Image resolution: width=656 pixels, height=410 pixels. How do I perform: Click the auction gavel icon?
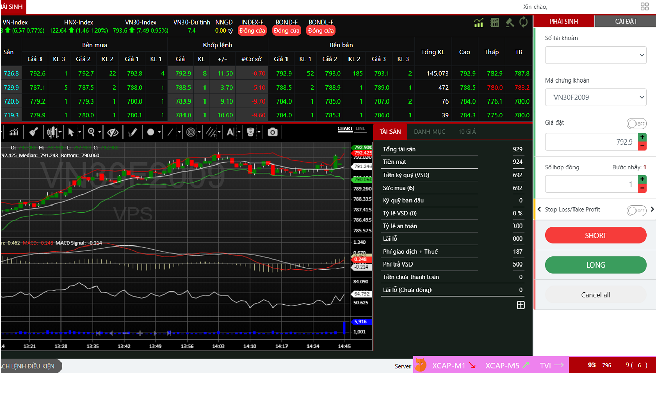click(x=509, y=23)
